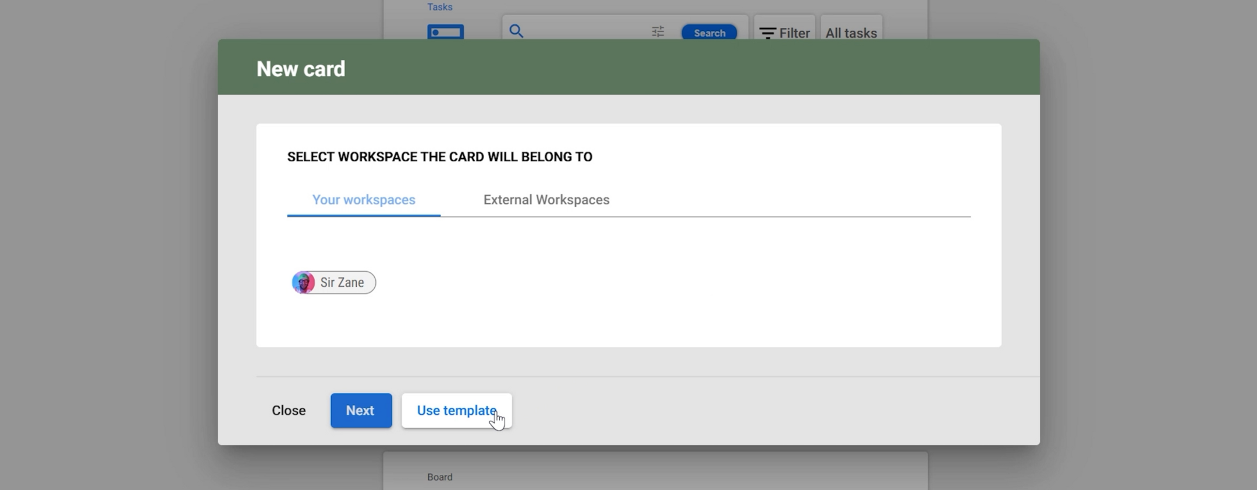Click the funnel lines Filter icon
The image size is (1257, 490).
pyautogui.click(x=768, y=33)
